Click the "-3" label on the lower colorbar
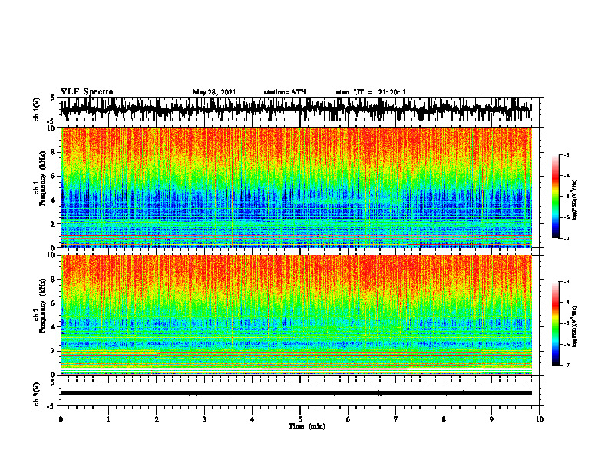608x470 pixels. [567, 281]
